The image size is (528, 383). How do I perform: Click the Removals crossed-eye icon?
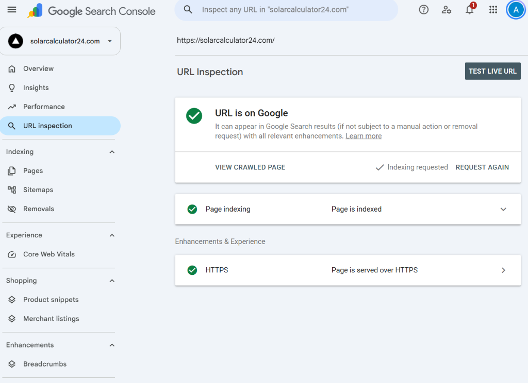(x=12, y=209)
